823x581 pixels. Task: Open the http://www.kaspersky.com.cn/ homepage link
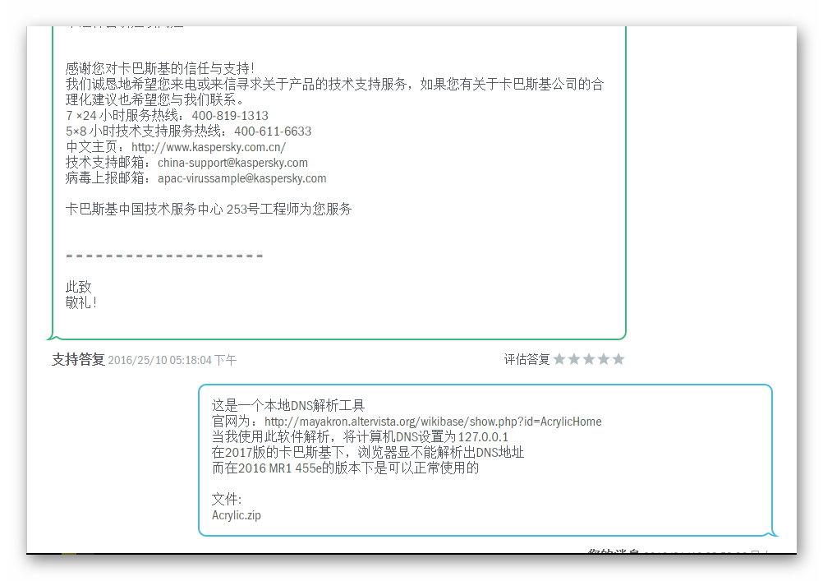pos(209,147)
